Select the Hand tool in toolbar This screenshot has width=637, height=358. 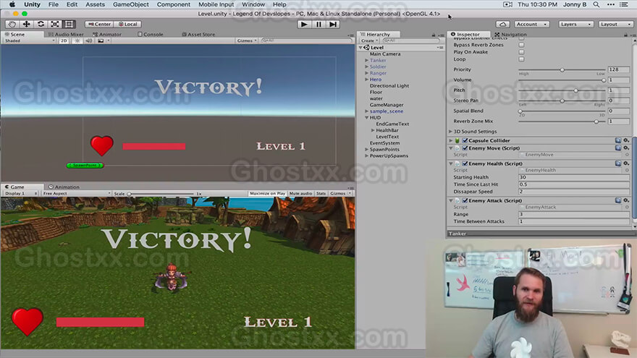(x=12, y=25)
